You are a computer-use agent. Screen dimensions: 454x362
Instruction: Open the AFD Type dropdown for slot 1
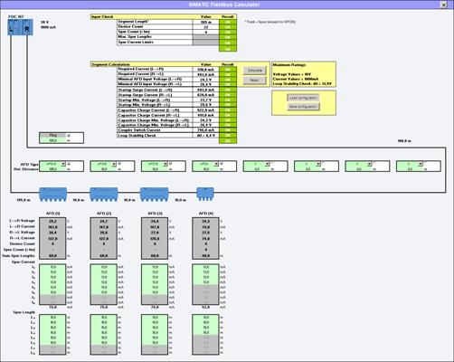click(x=63, y=164)
